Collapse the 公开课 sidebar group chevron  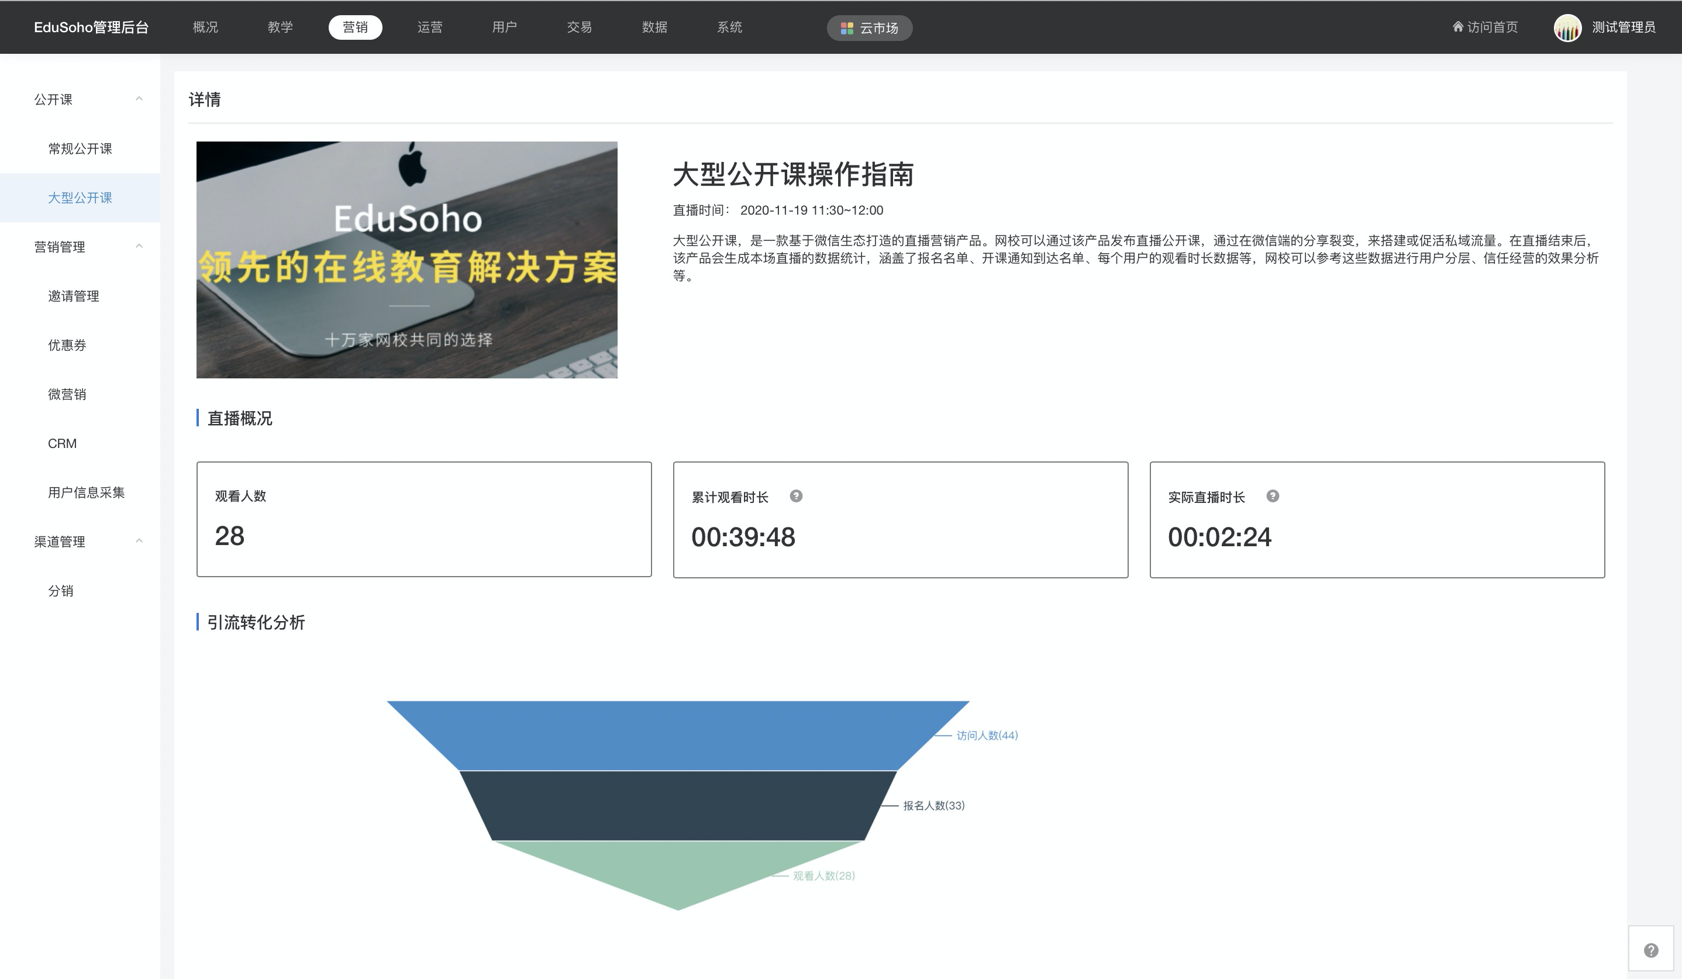(x=139, y=99)
